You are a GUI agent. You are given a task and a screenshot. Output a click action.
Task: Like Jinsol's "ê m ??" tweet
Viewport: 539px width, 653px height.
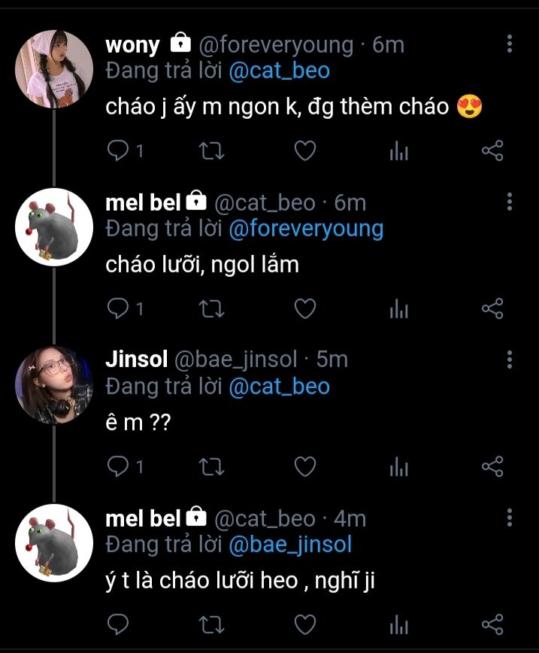[x=304, y=466]
